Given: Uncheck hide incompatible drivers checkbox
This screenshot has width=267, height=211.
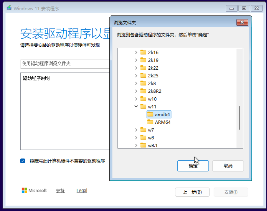Looking at the screenshot, I should tap(23, 161).
